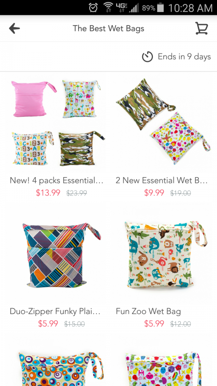Select the 'New! 4 packs Essential…' title
Screen dimensions: 217x386
point(56,180)
